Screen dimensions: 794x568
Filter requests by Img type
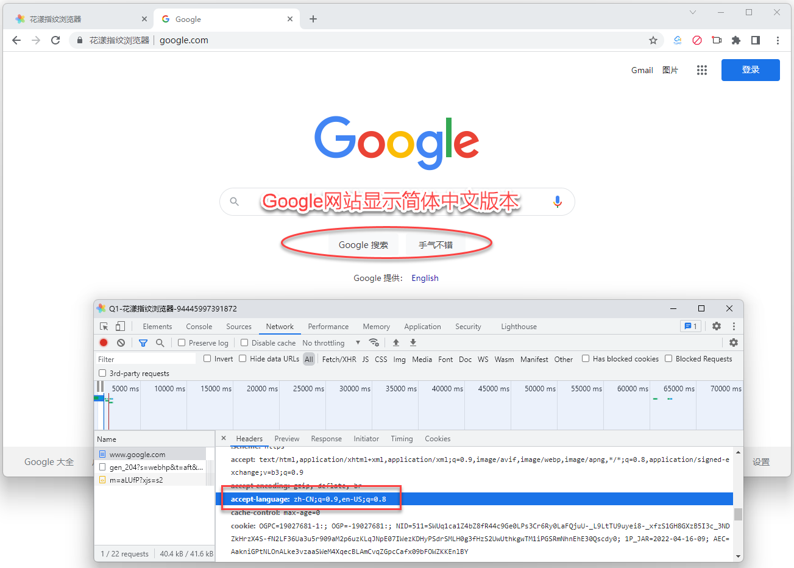(399, 360)
